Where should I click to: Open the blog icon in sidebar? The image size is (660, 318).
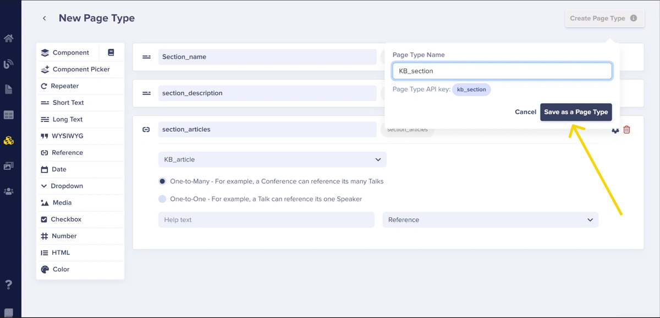click(x=8, y=64)
